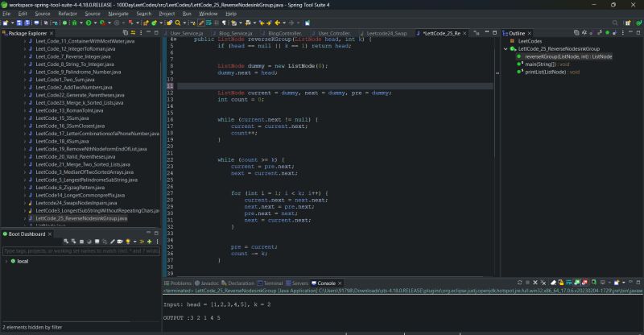The width and height of the screenshot is (644, 335).
Task: Switch to the Problems tab
Action: [180, 283]
